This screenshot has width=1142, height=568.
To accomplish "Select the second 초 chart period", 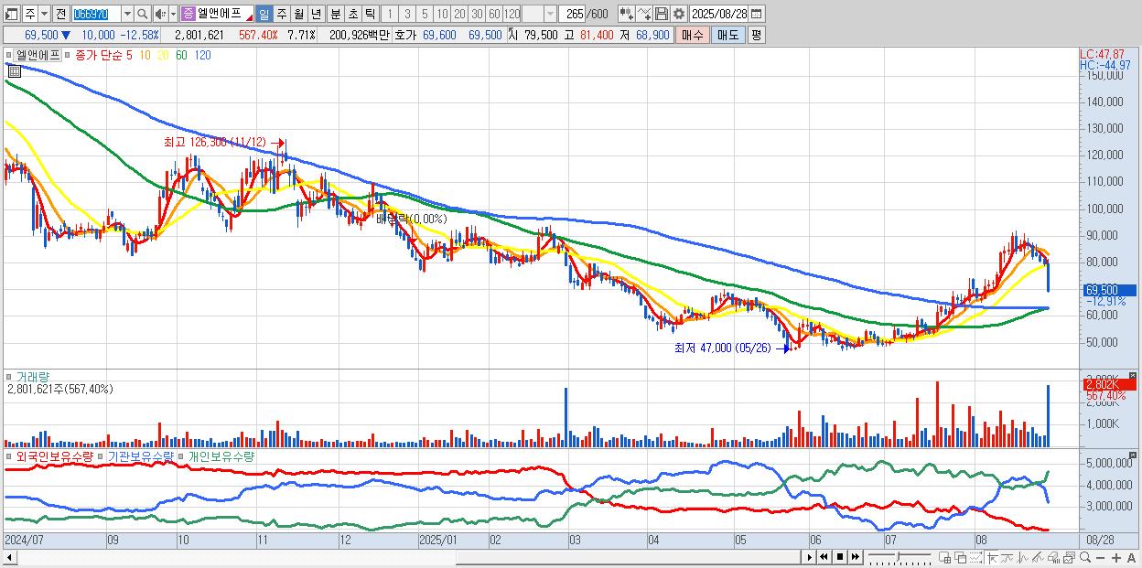I will (x=352, y=14).
